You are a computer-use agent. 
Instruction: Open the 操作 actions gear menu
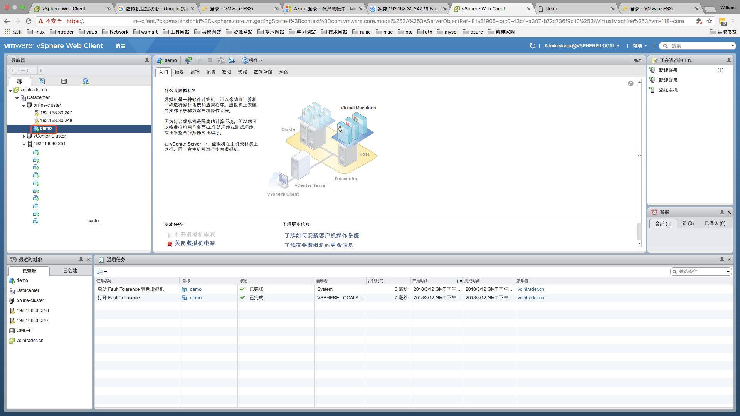[x=252, y=60]
